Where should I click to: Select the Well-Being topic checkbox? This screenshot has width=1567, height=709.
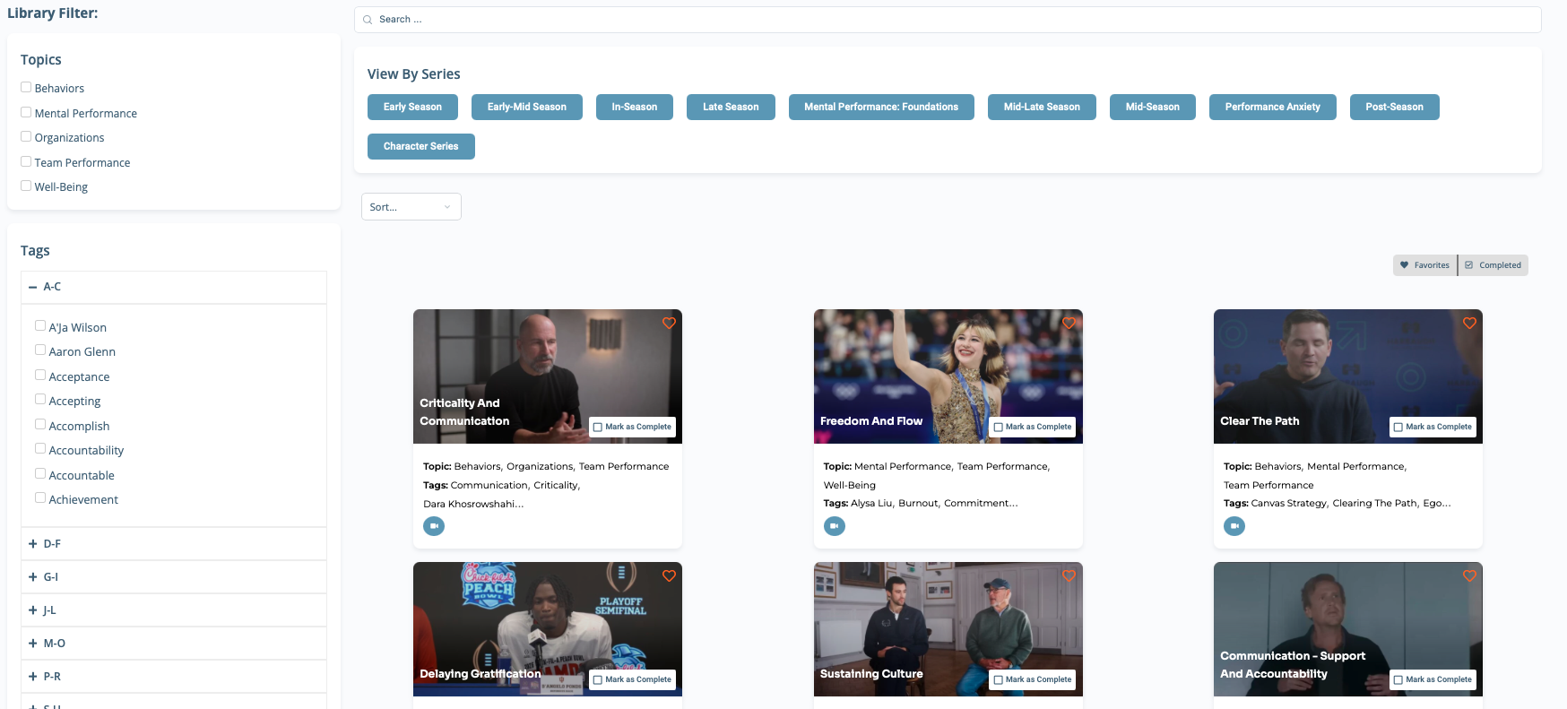[x=26, y=186]
